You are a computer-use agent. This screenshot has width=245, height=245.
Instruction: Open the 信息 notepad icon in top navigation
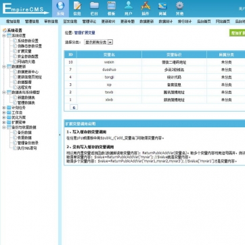click(77, 6)
